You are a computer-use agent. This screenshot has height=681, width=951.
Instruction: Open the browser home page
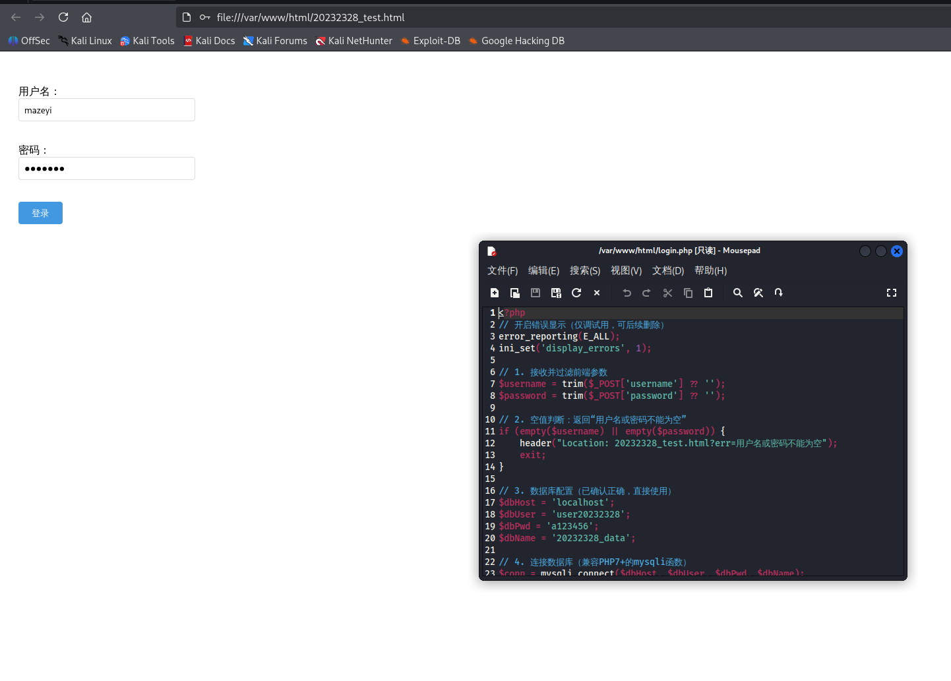pos(86,17)
